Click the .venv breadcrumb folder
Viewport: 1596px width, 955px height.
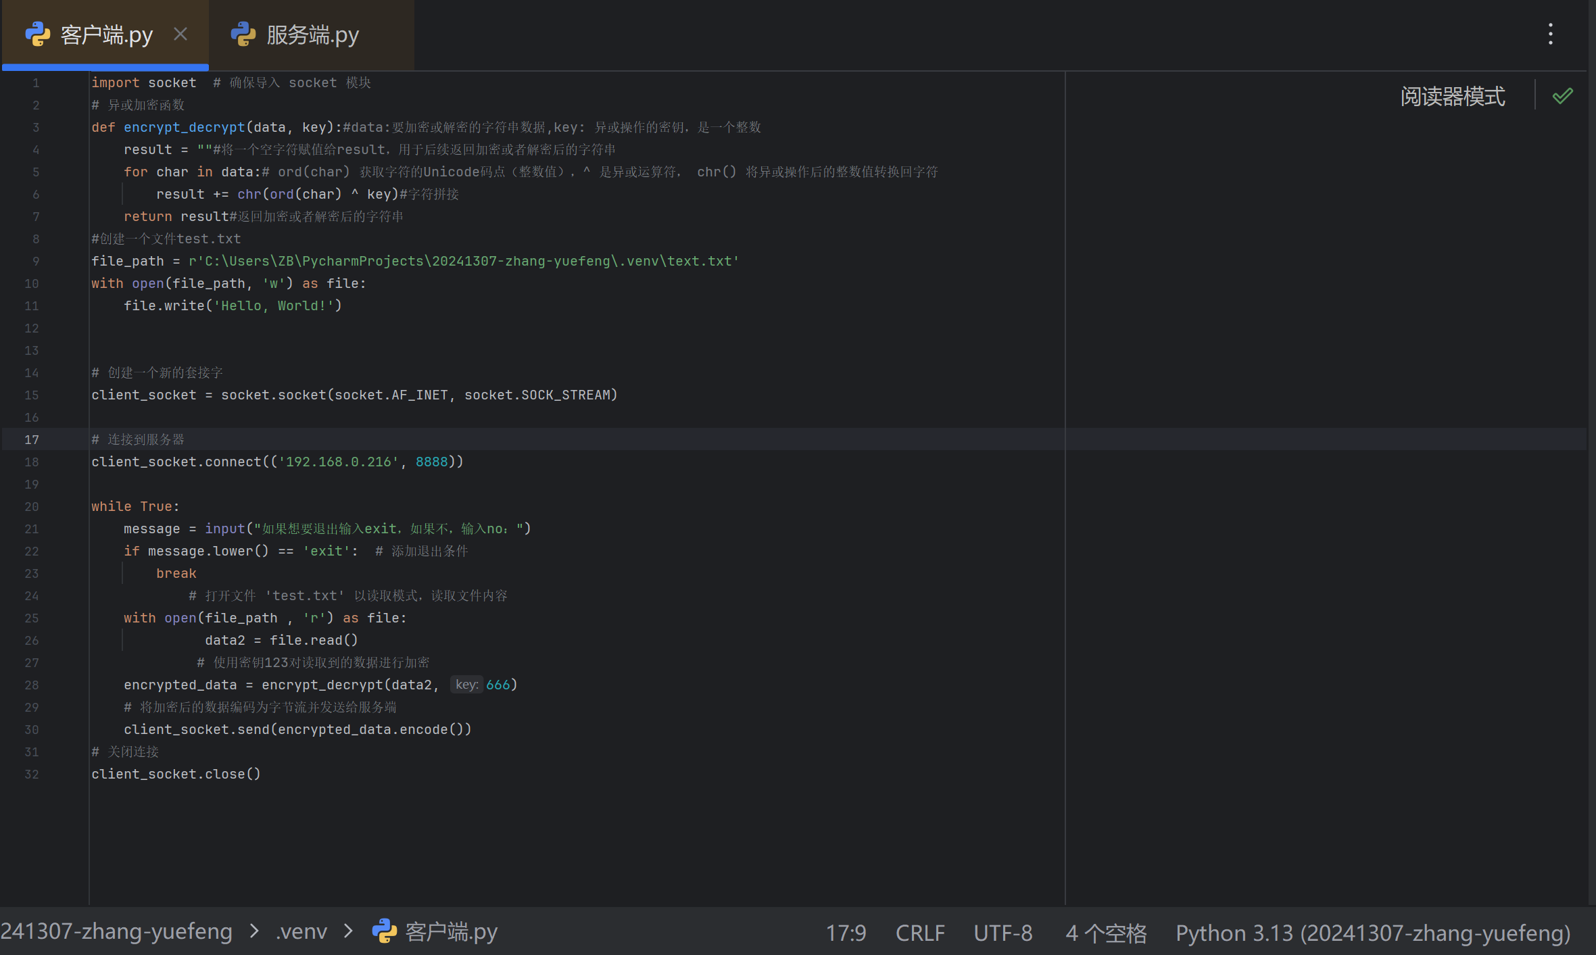point(301,931)
